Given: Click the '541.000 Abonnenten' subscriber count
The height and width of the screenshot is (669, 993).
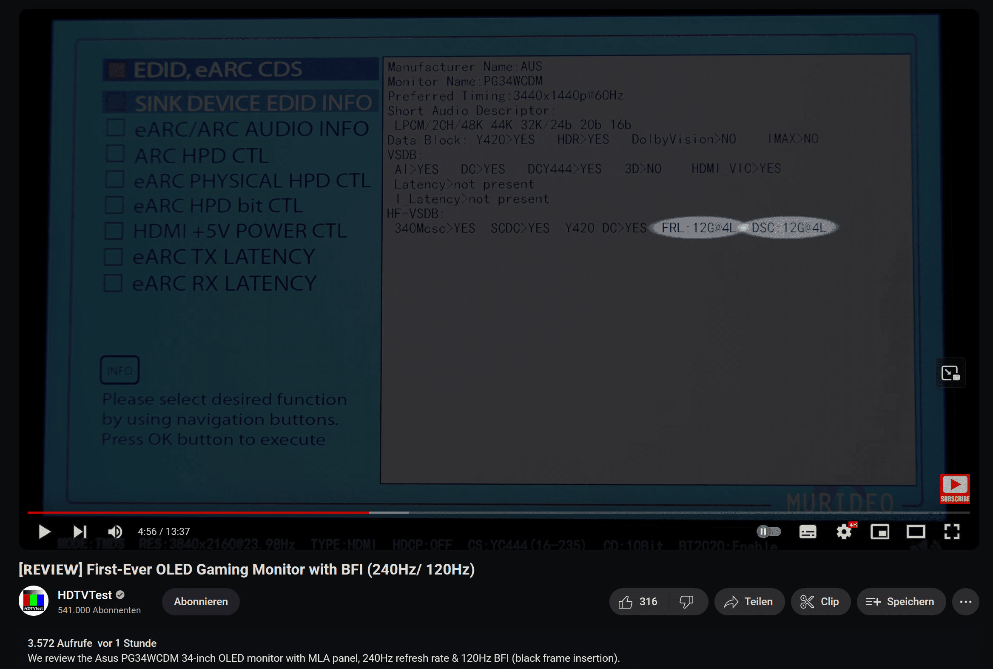Looking at the screenshot, I should (100, 610).
